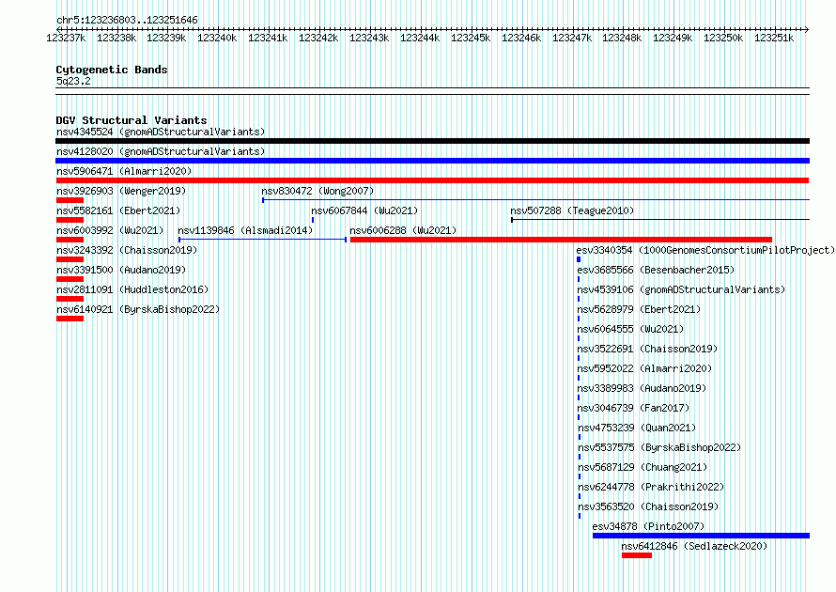Click the thin black nsv507288 variant line

[x=660, y=220]
